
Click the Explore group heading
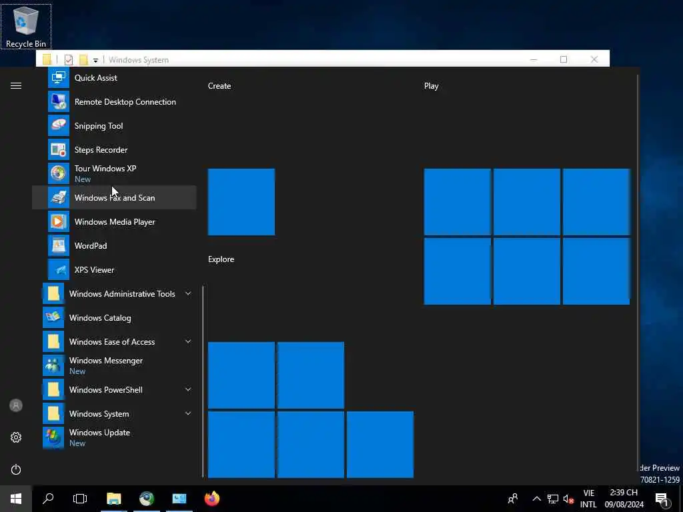(x=221, y=259)
